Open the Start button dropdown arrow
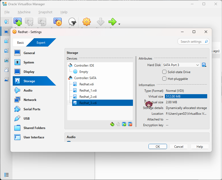This screenshot has height=180, width=222. coord(119,23)
